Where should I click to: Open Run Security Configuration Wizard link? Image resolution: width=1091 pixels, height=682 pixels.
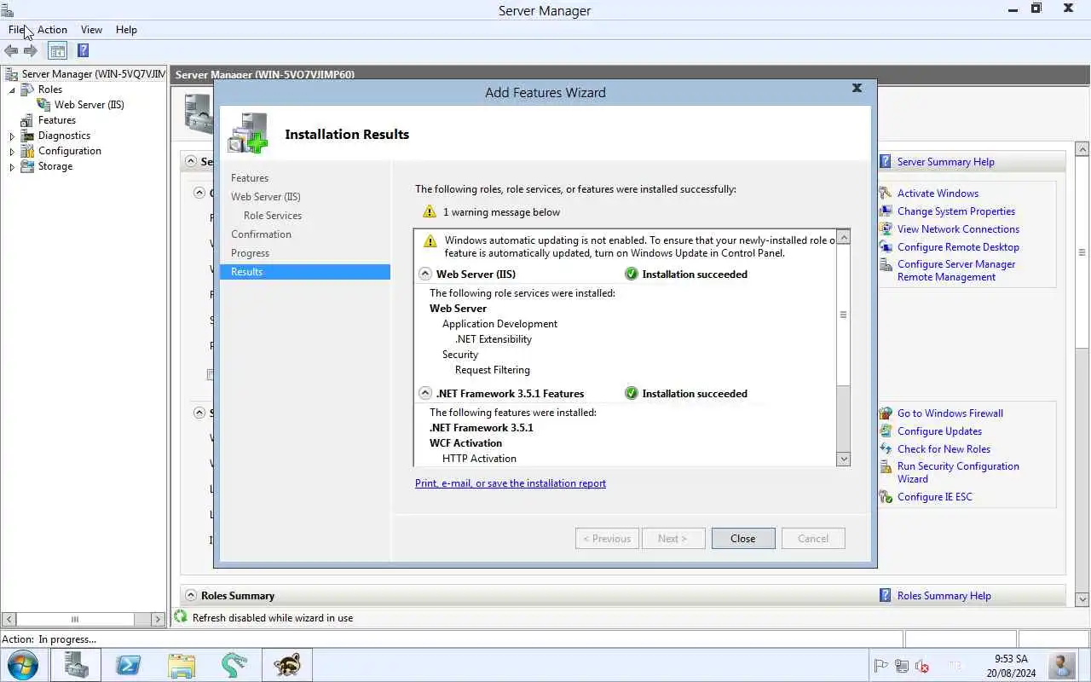[958, 472]
